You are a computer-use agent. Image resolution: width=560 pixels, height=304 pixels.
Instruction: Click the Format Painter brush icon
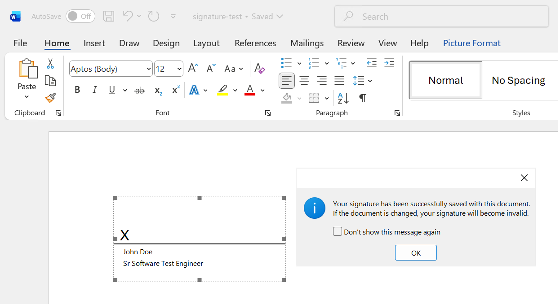click(50, 98)
